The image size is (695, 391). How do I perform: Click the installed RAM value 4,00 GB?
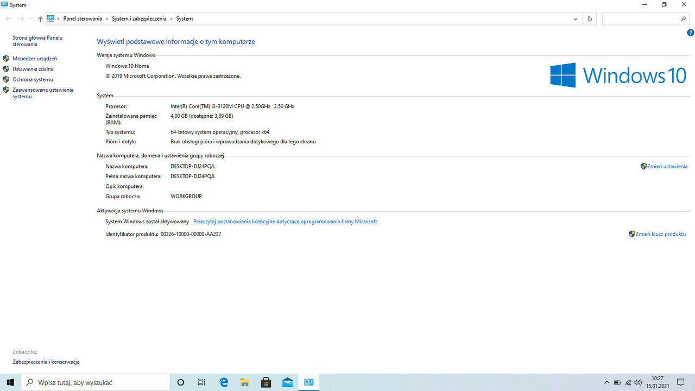tap(202, 116)
